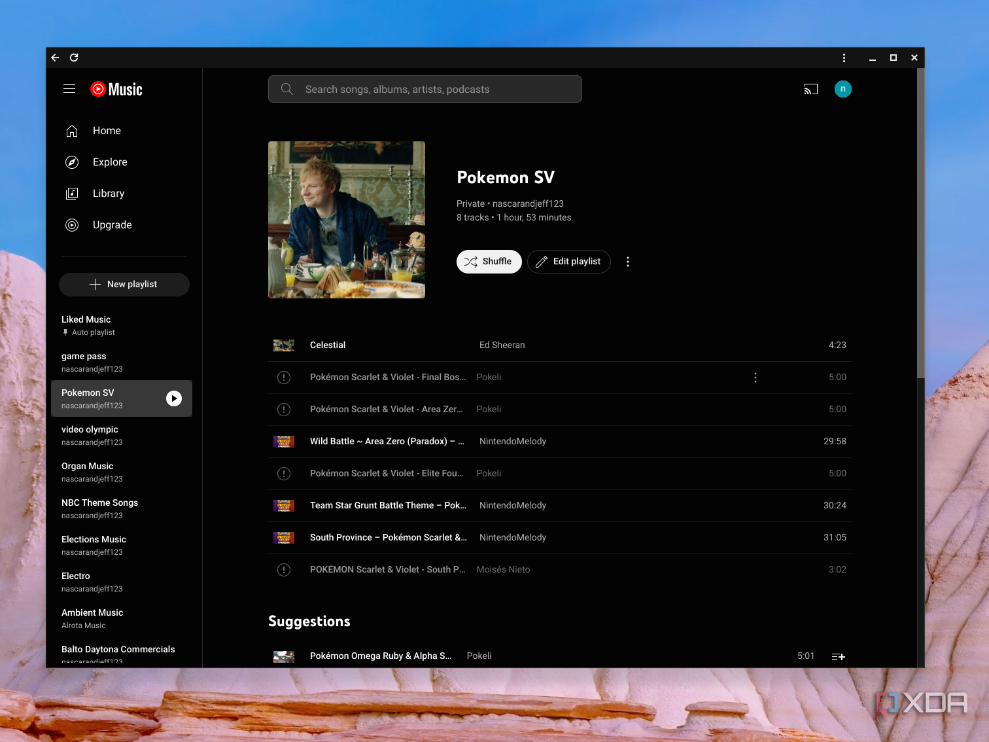Toggle the hamburger guide menu
This screenshot has width=989, height=742.
tap(69, 89)
